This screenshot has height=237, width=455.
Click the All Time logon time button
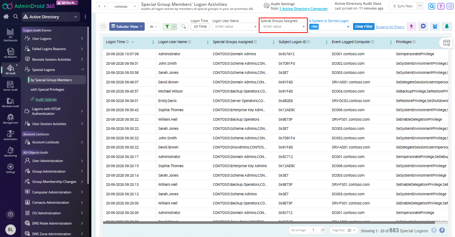200,27
